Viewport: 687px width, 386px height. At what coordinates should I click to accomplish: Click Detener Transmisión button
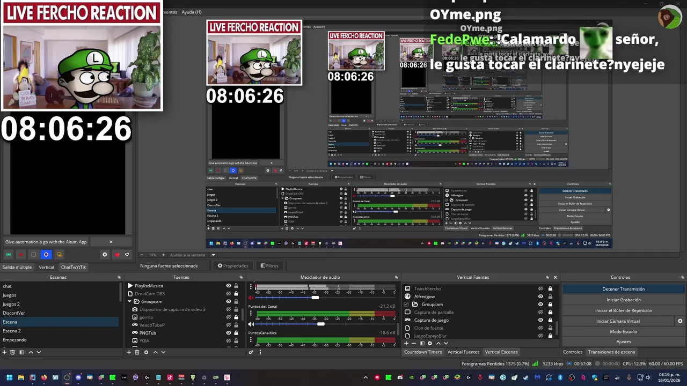pyautogui.click(x=623, y=289)
